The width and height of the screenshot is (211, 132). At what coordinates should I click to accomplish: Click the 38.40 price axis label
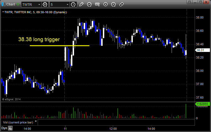[200, 44]
